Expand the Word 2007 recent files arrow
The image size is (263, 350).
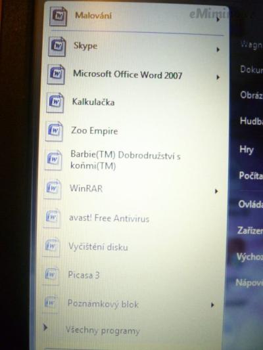click(218, 77)
